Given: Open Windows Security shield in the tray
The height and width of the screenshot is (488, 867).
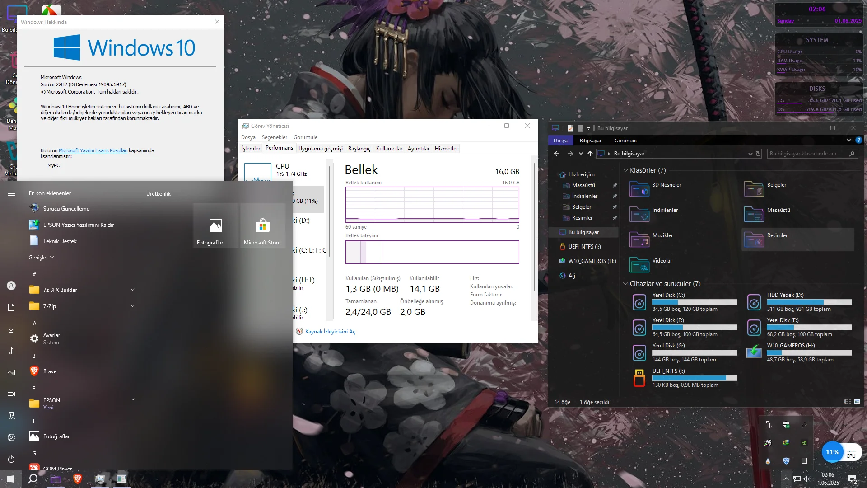Looking at the screenshot, I should click(x=786, y=425).
